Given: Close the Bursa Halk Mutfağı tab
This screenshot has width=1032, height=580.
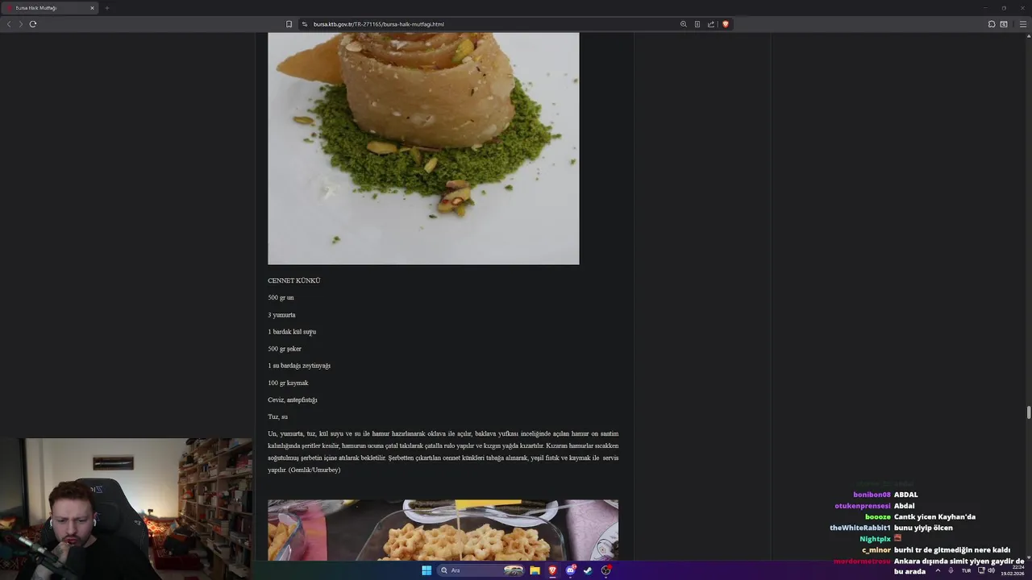Looking at the screenshot, I should tap(92, 8).
